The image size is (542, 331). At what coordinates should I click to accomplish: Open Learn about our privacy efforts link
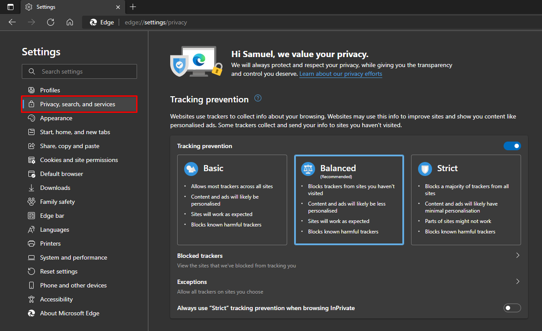pos(341,74)
